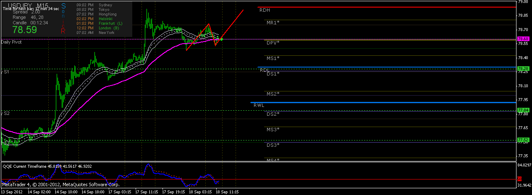Click the 13 Sep 2012 date label

coord(12,192)
